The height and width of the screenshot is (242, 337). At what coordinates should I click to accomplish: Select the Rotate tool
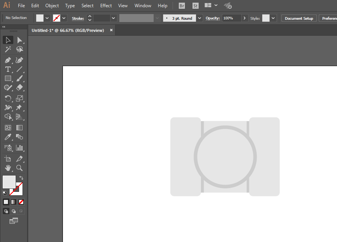(x=8, y=98)
